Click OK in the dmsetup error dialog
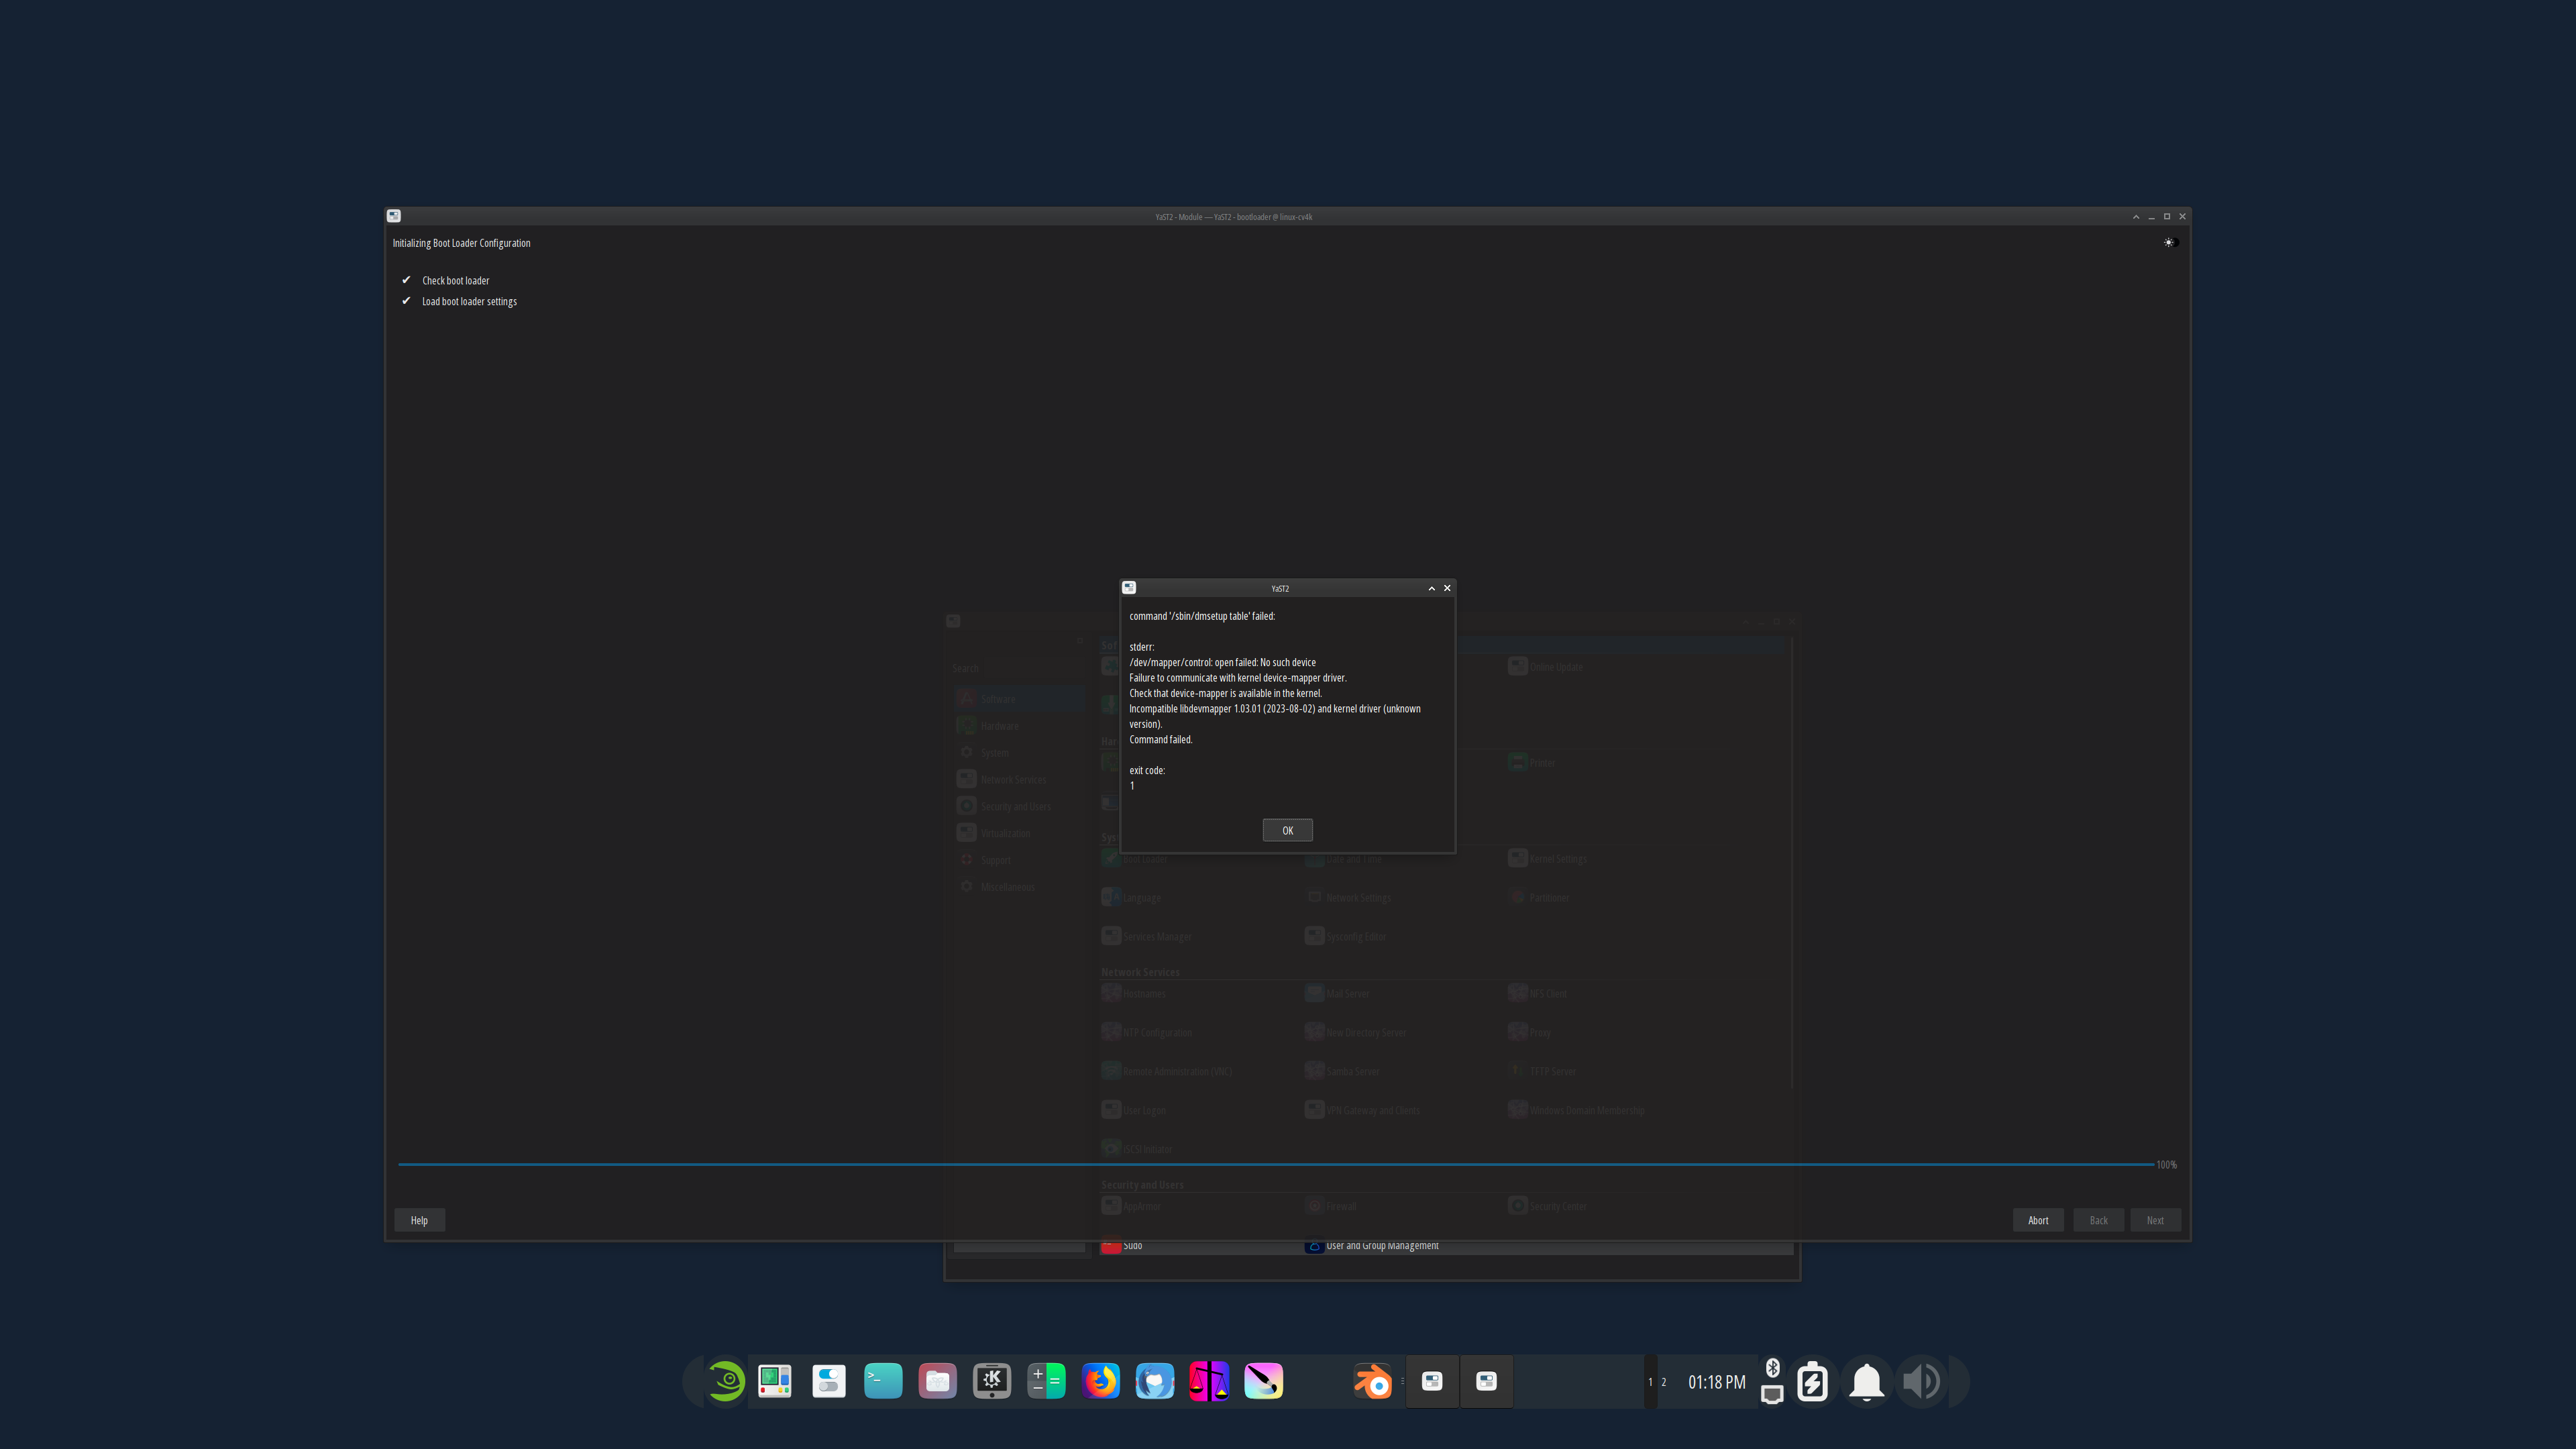This screenshot has width=2576, height=1449. (x=1287, y=830)
